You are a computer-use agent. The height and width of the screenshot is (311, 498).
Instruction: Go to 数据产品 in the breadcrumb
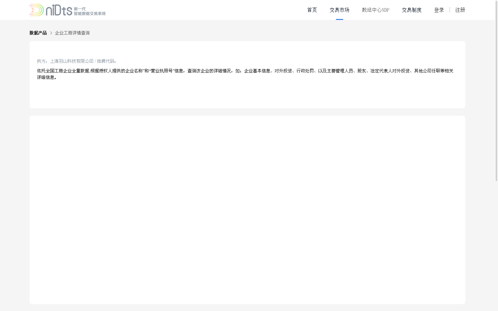click(x=38, y=33)
